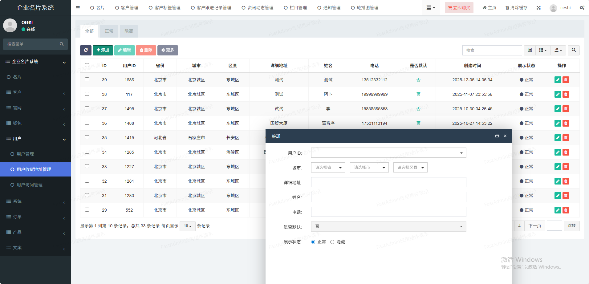Screen dimensions: 589x284
Task: Click the 详细地址 input field
Action: 388,182
